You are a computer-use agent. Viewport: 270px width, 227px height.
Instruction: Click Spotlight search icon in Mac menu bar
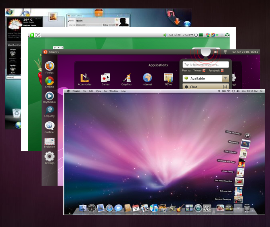262,91
